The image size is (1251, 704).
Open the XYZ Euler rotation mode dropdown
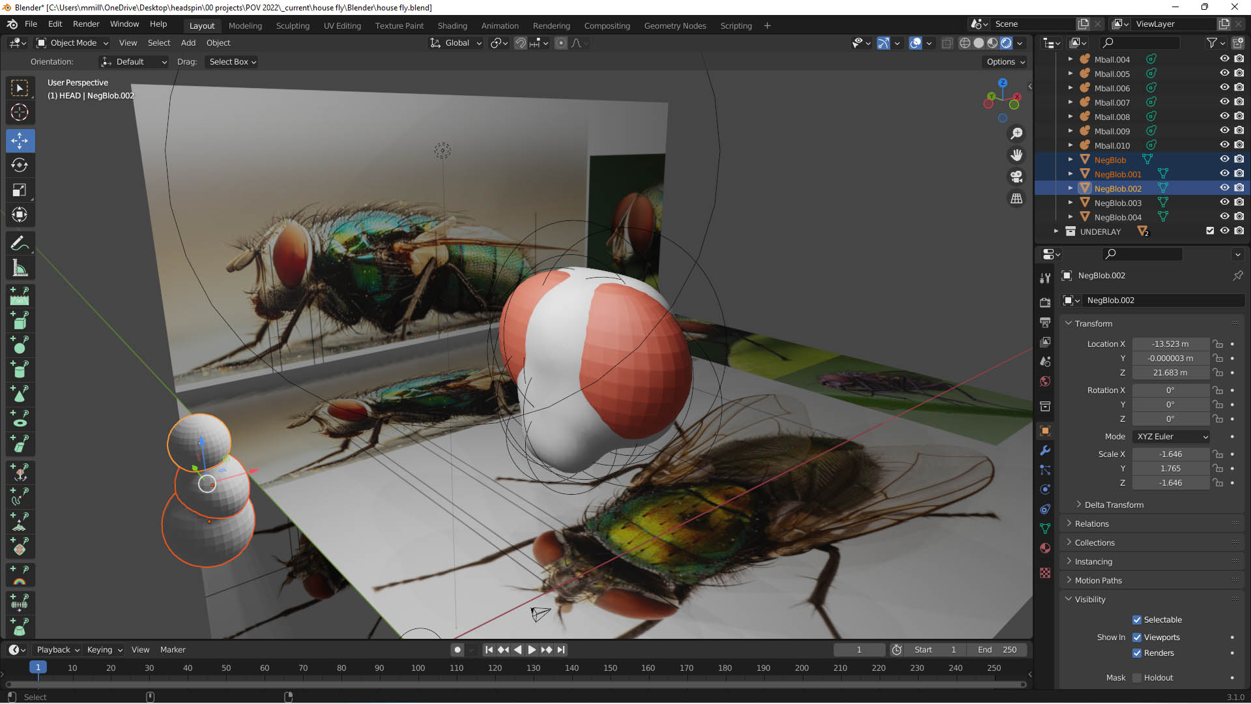pyautogui.click(x=1171, y=437)
